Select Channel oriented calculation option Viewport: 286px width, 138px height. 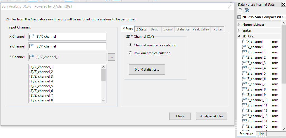click(130, 45)
